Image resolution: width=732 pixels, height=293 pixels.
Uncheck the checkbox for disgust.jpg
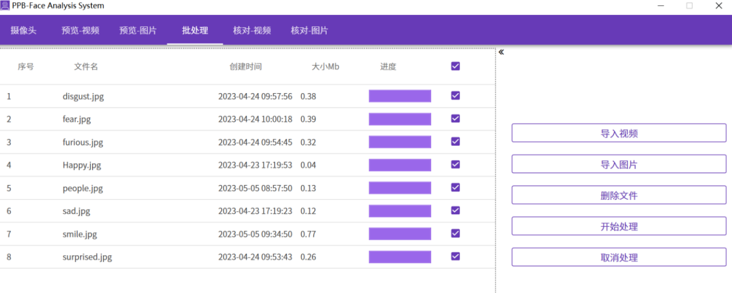pos(455,96)
